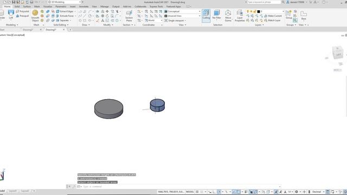The image size is (347, 195).
Task: Expand the Solid Editing panel
Action: pos(61,25)
